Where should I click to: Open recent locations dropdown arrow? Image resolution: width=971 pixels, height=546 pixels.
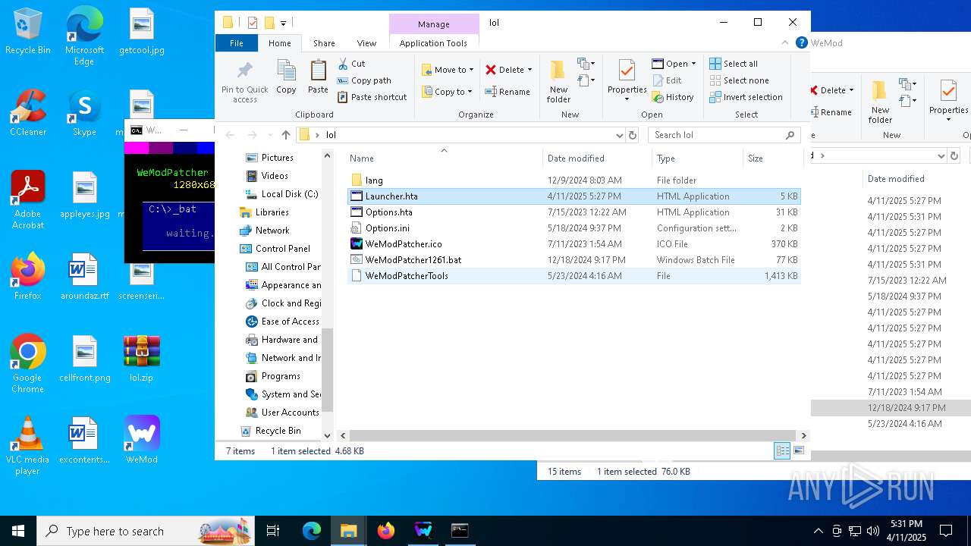coord(270,135)
